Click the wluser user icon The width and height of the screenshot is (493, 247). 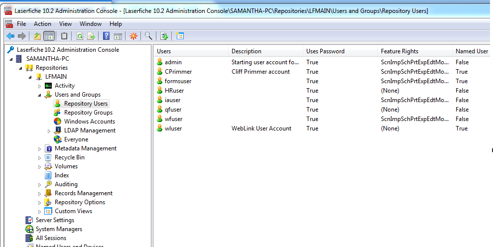160,128
